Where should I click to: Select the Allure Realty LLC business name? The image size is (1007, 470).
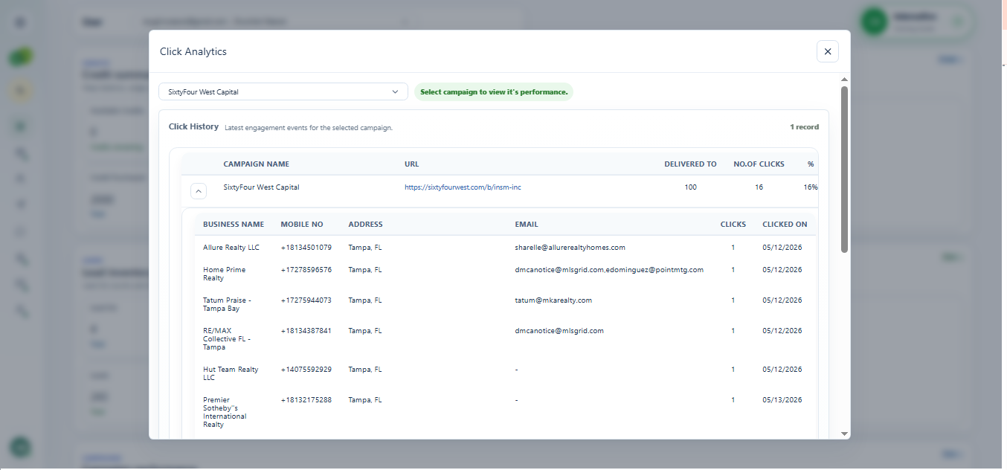tap(231, 248)
